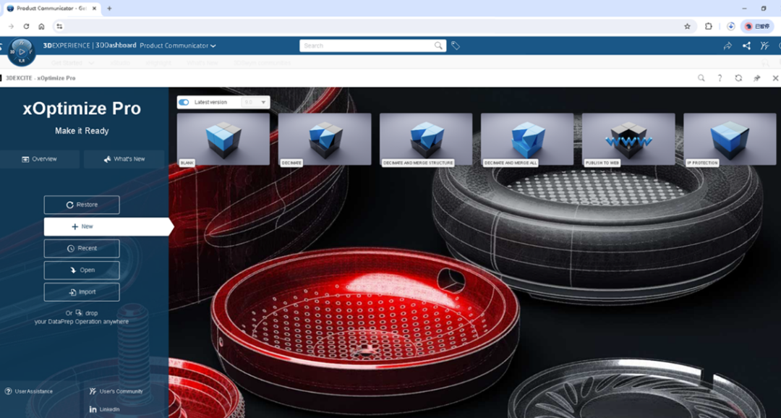Go forward in browser history
781x418 pixels.
coord(11,27)
